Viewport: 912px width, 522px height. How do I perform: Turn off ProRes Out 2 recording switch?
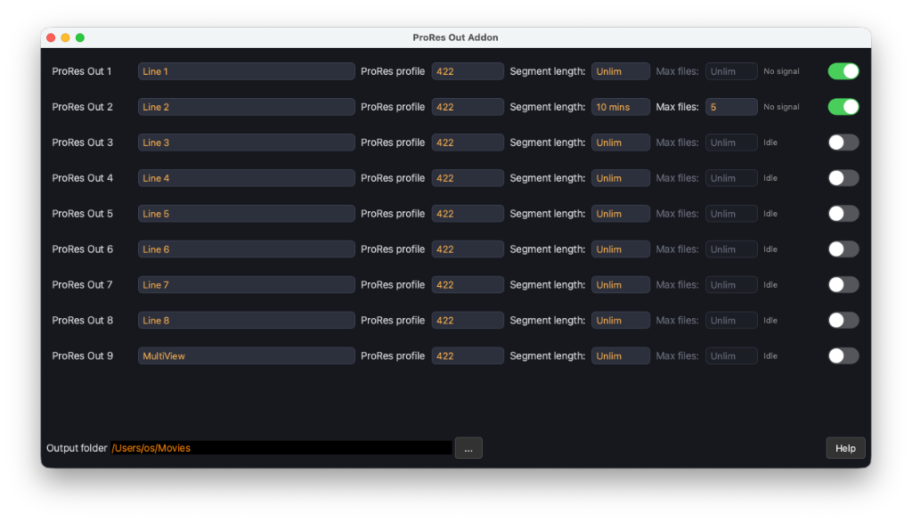click(843, 107)
